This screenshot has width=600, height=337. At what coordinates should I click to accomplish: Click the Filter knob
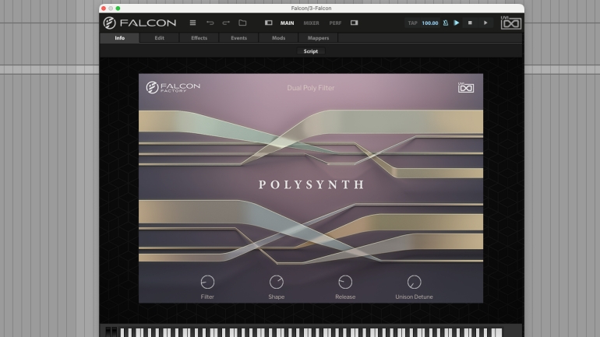click(207, 282)
